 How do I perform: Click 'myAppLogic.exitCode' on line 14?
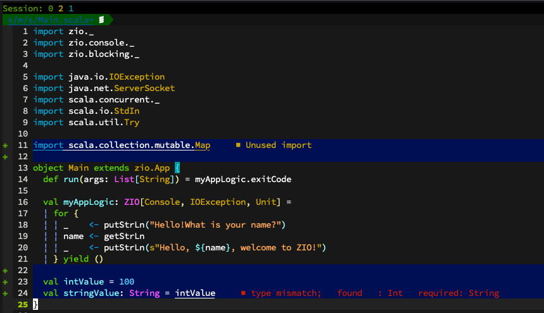(243, 180)
